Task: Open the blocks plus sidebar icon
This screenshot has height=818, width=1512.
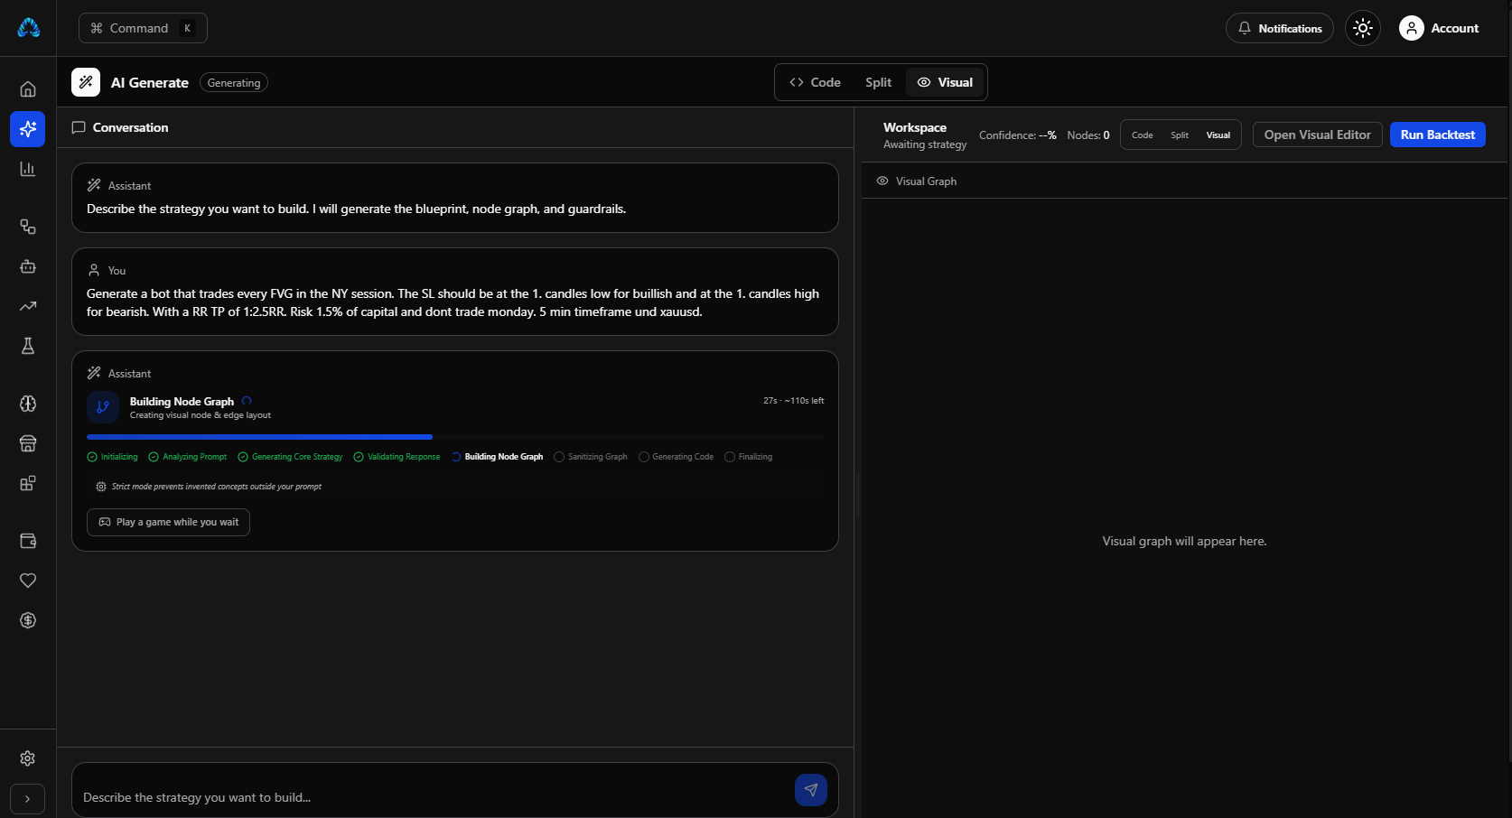Action: point(28,483)
